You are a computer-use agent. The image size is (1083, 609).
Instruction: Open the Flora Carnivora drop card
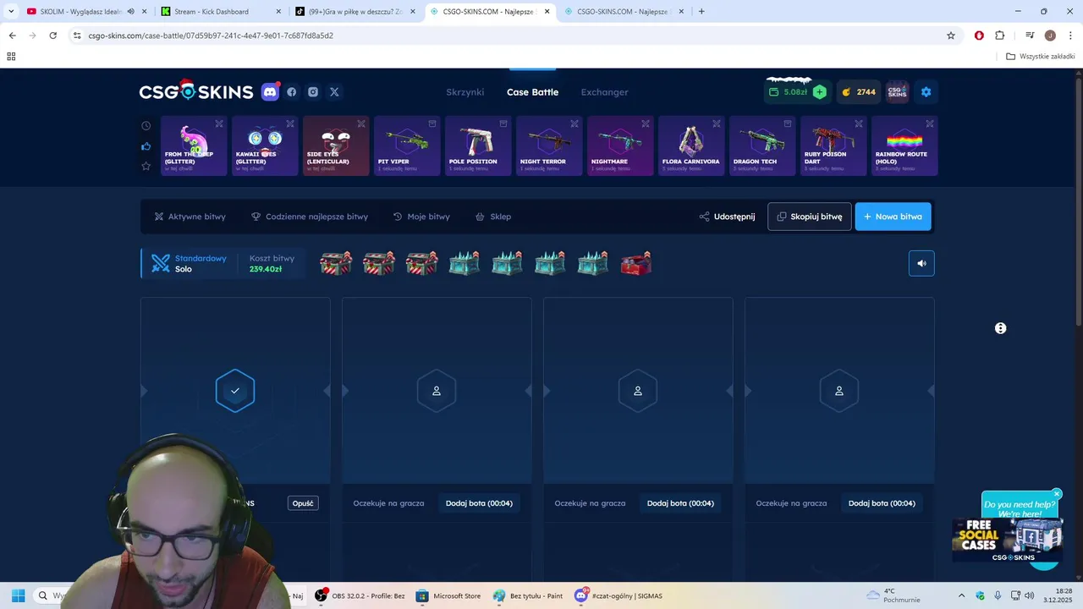[691, 145]
